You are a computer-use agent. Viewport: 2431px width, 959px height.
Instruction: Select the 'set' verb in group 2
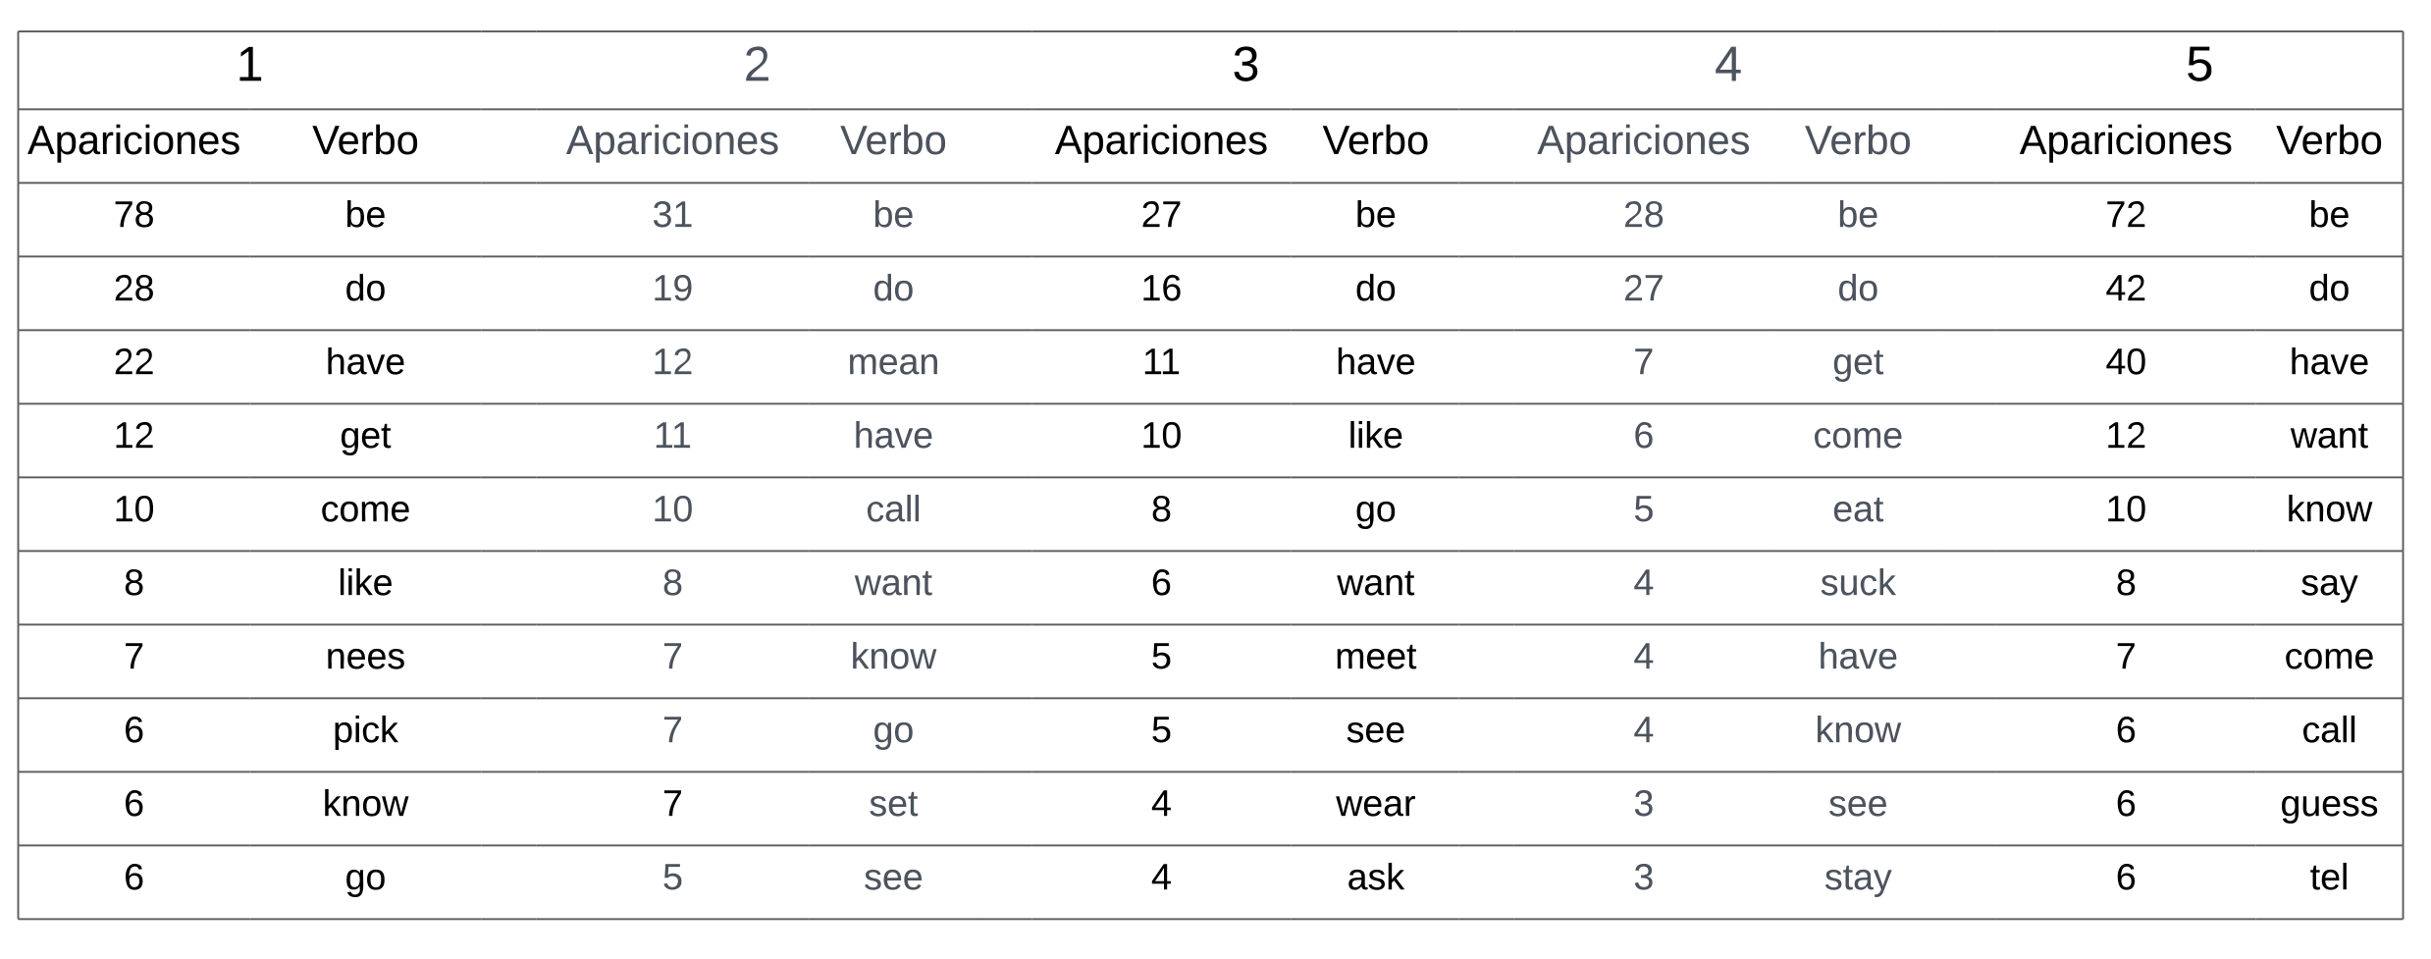(893, 804)
